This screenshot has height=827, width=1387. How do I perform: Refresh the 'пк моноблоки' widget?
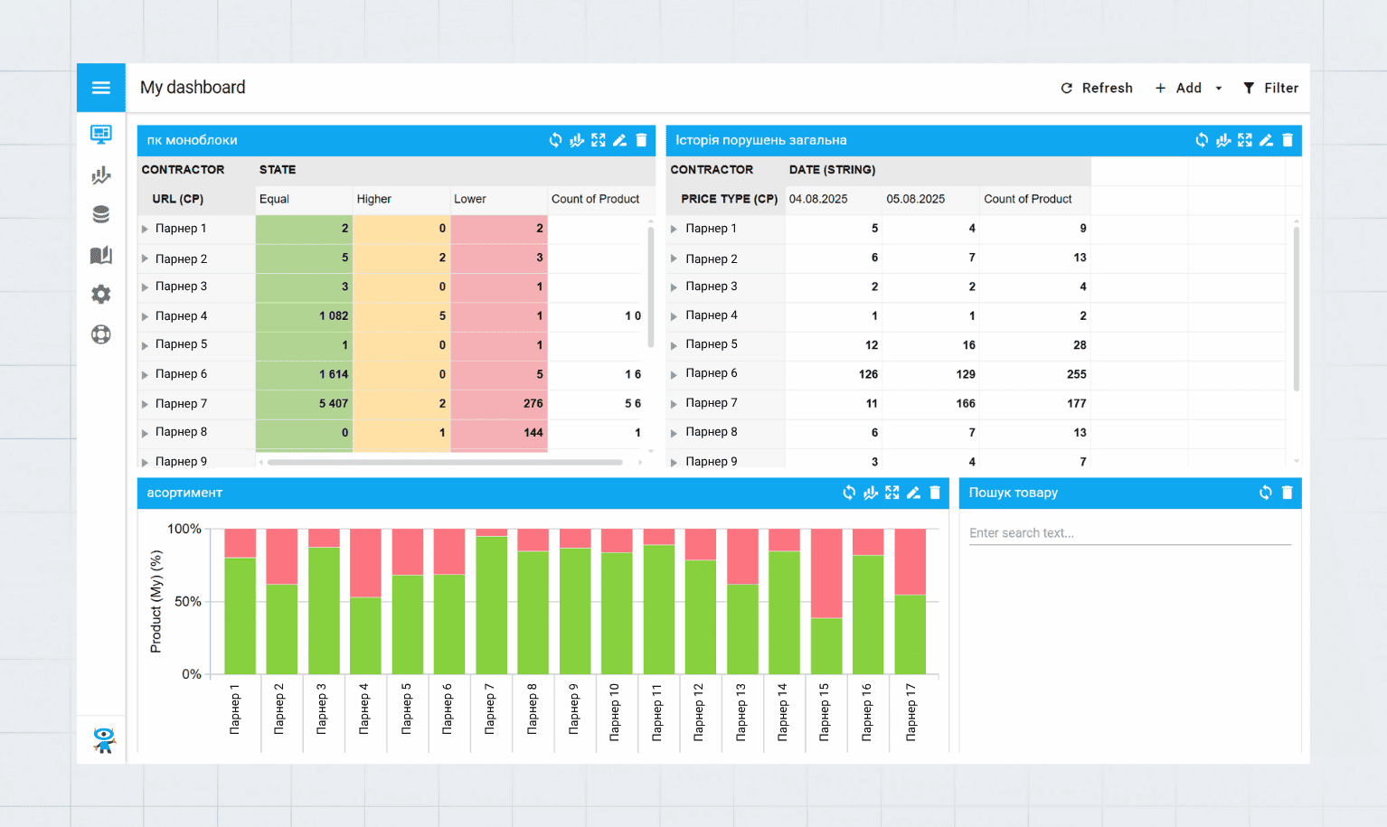point(555,140)
